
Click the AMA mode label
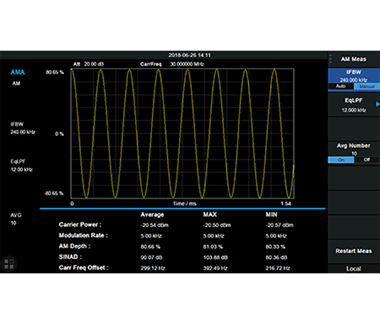click(x=18, y=73)
